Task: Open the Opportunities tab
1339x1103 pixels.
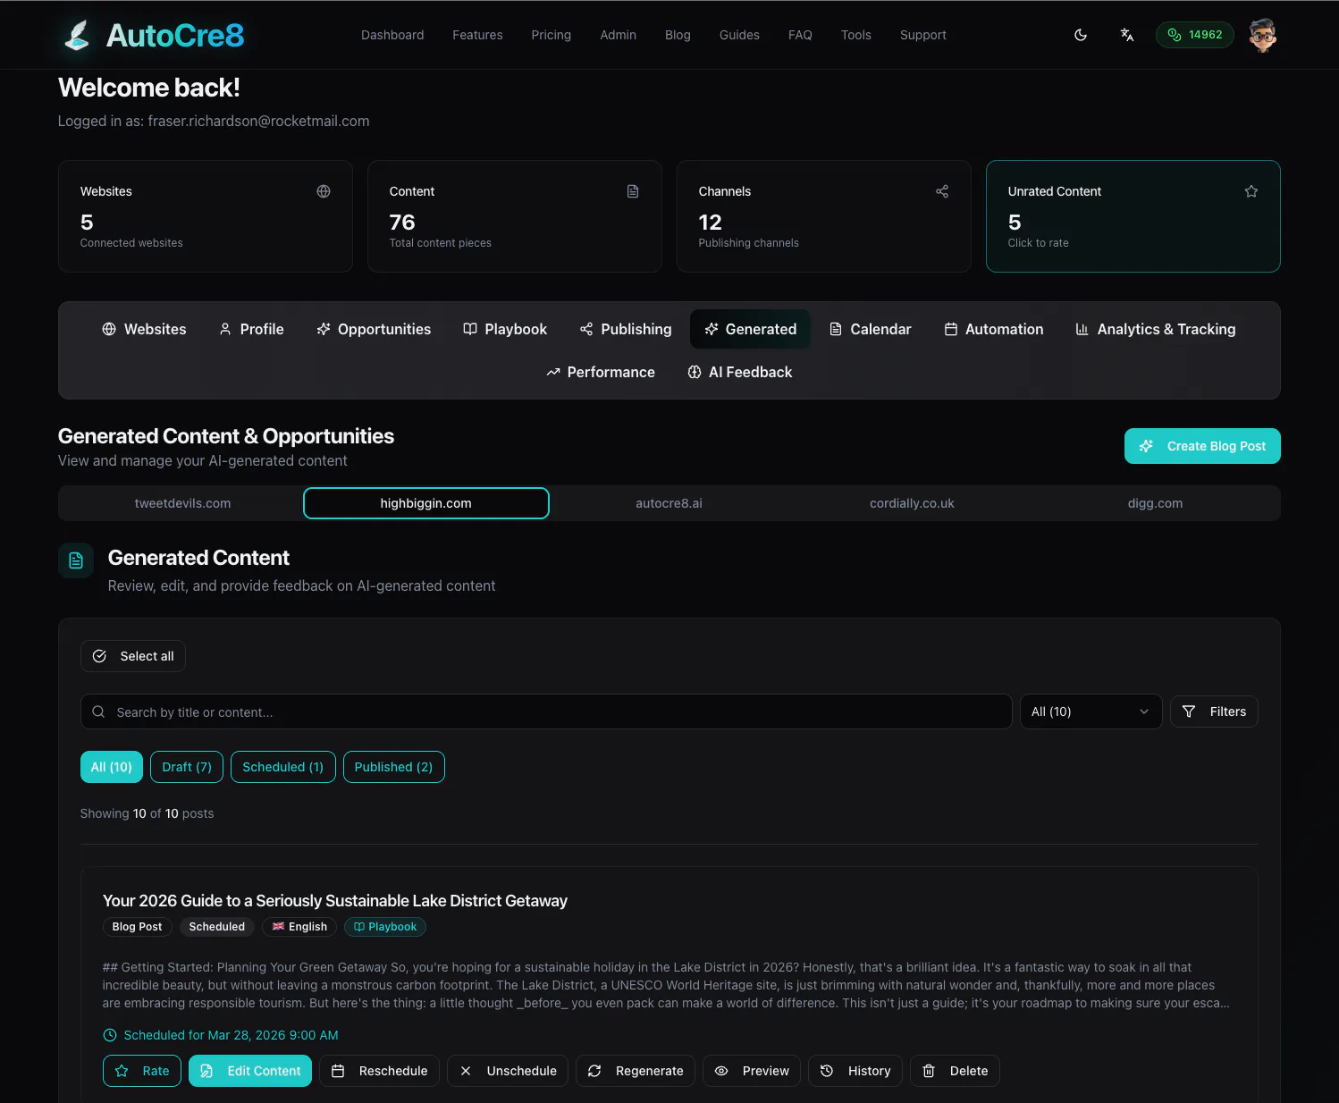Action: 374,329
